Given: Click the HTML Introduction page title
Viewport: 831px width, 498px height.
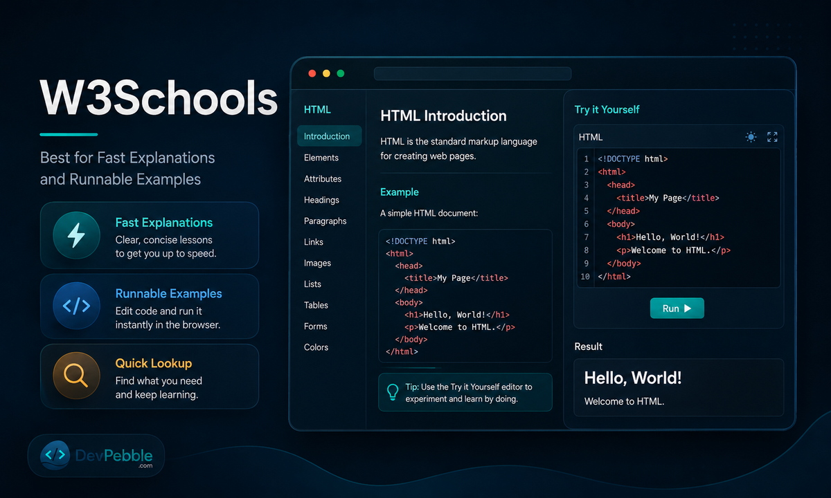Looking at the screenshot, I should pos(444,116).
